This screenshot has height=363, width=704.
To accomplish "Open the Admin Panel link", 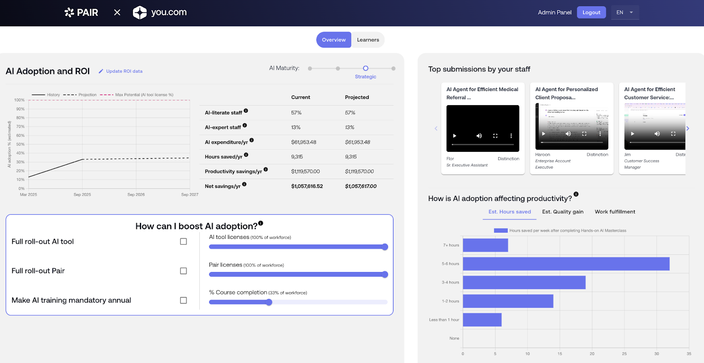I will point(554,12).
